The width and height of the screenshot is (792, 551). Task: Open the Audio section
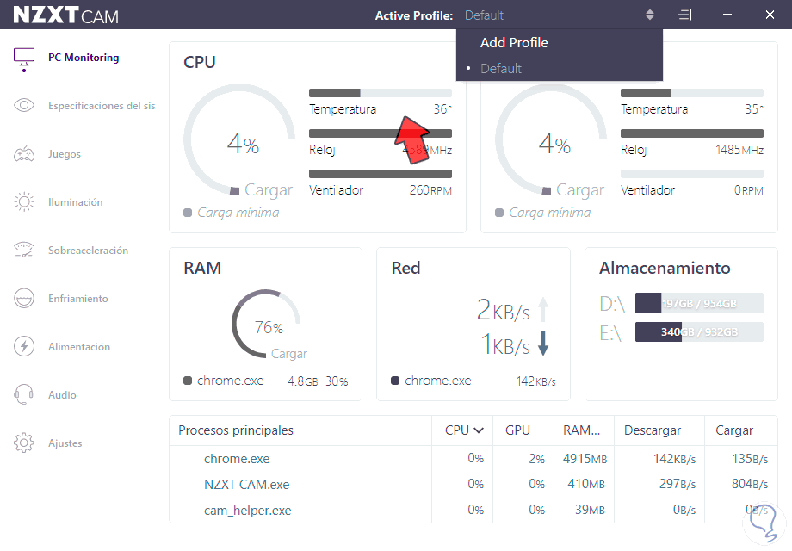click(62, 395)
